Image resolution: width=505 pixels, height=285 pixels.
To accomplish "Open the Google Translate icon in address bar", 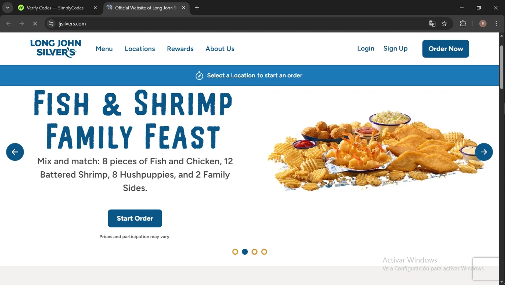I will [x=432, y=24].
